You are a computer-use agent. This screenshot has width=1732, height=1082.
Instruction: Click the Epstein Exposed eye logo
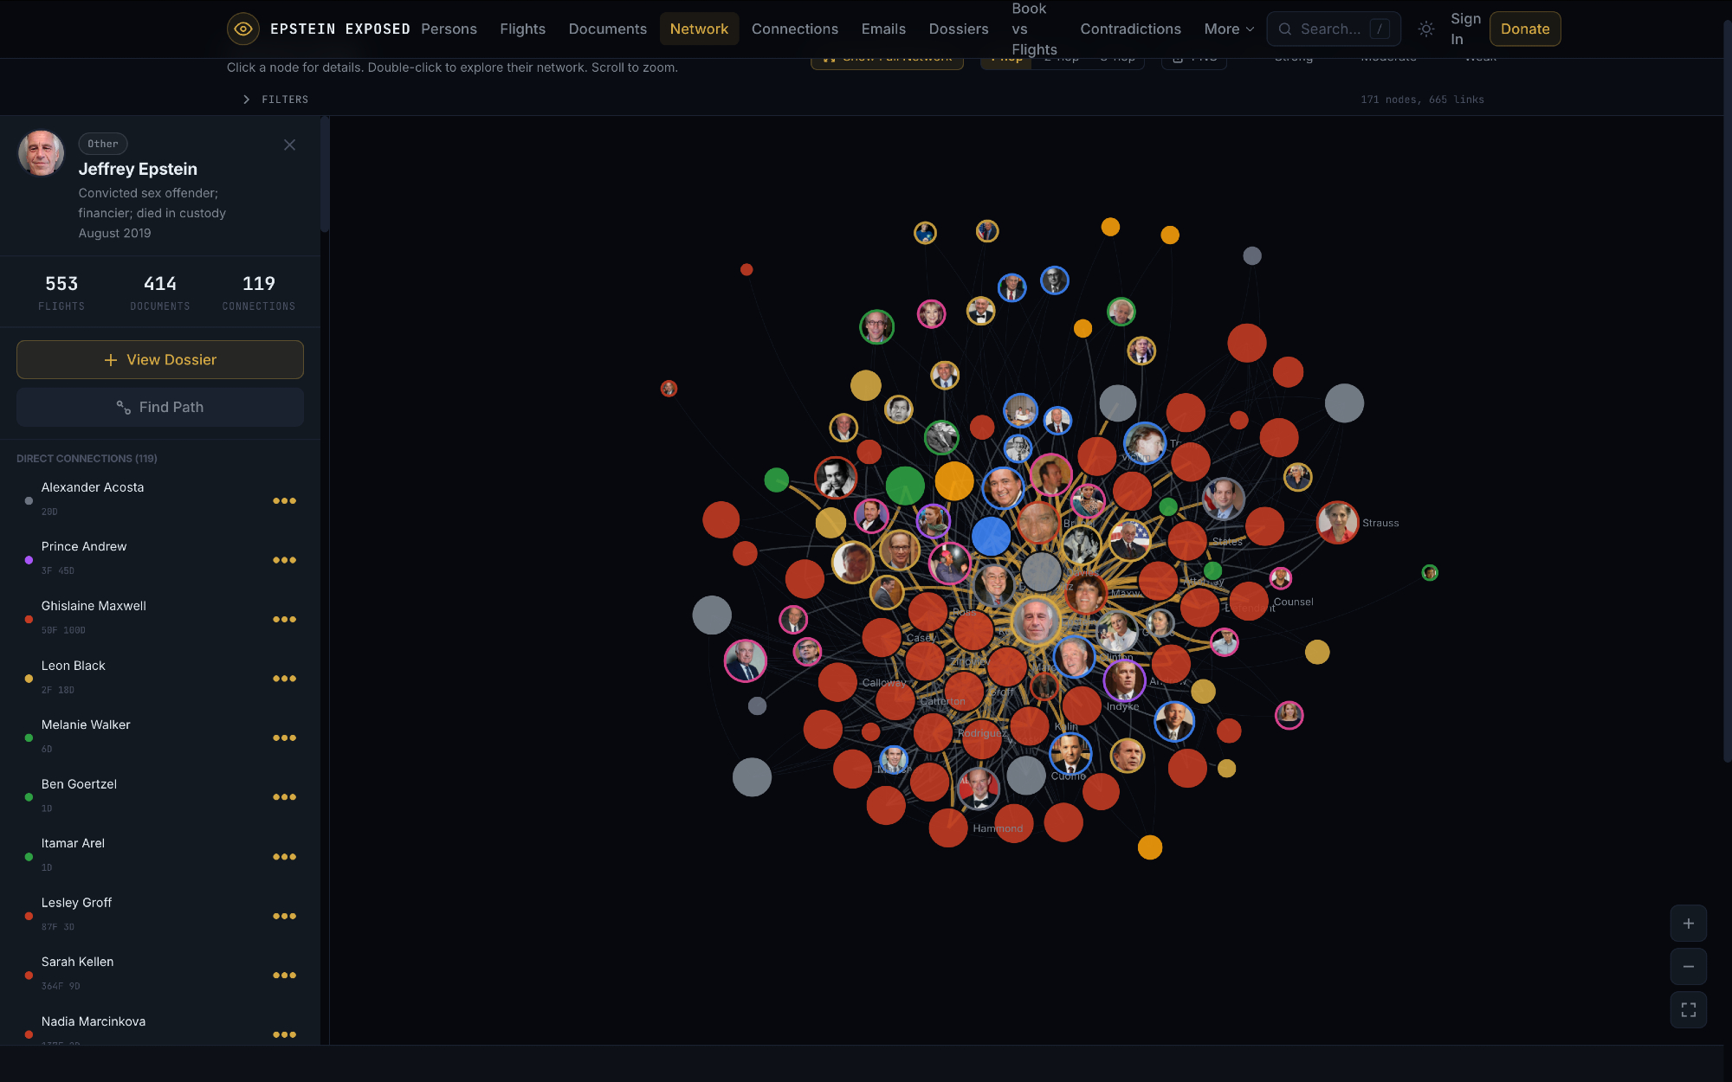tap(243, 29)
